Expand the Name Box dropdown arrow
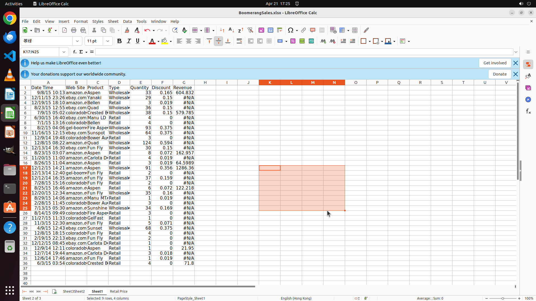Screen dimensions: 536x301 click(x=64, y=52)
